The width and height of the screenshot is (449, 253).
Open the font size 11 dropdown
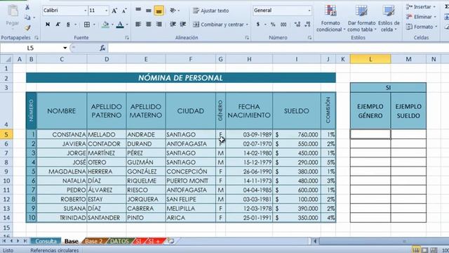click(107, 11)
